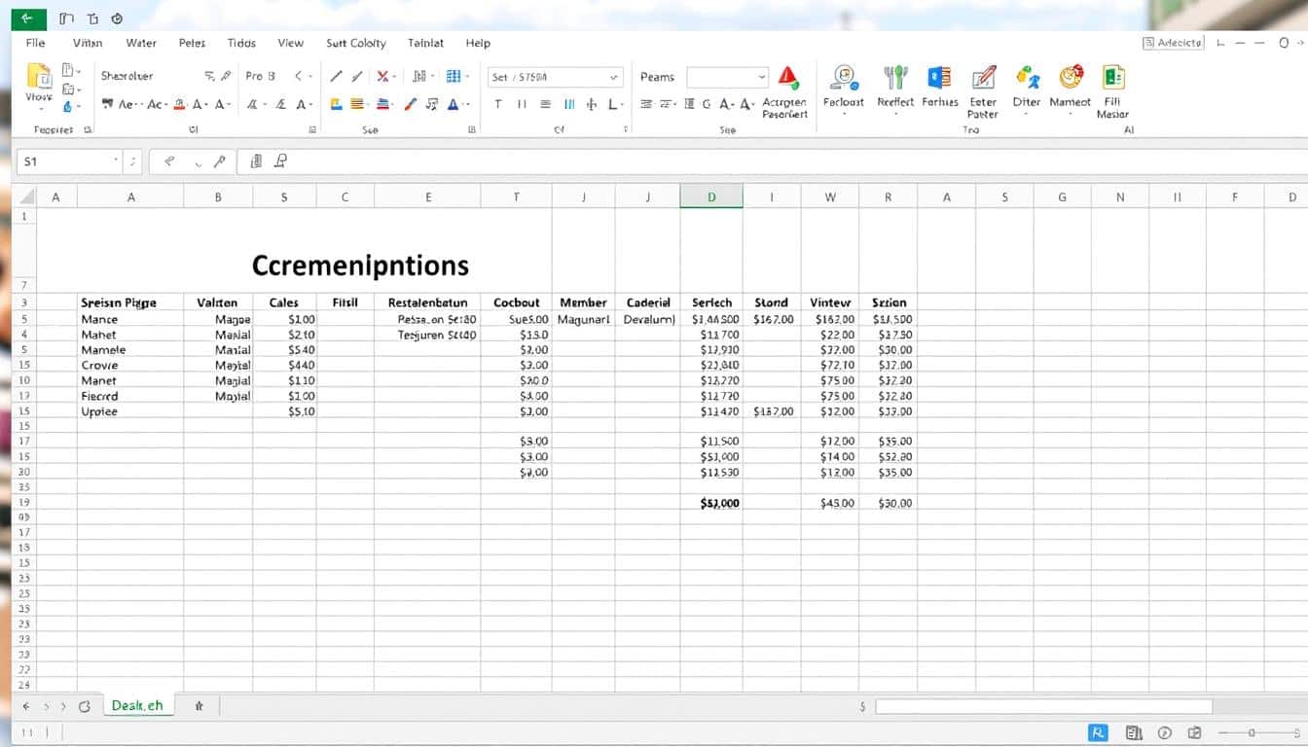Select the Dealk,eh sheet tab

137,705
